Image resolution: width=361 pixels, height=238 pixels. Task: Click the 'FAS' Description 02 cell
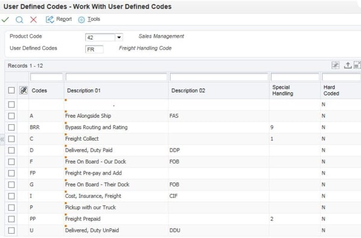pos(174,116)
